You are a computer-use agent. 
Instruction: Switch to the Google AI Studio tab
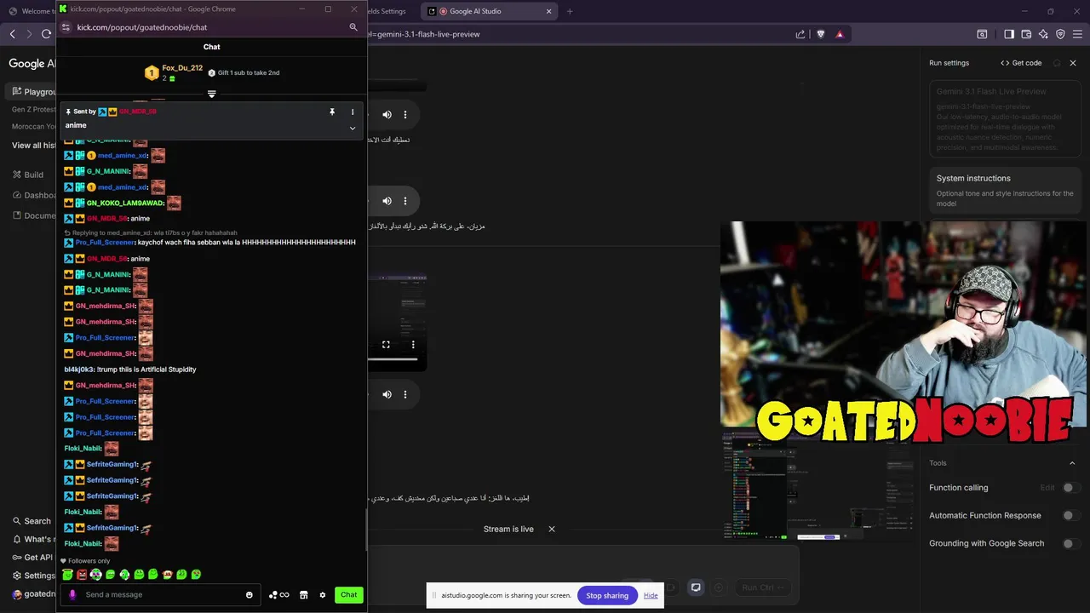click(x=490, y=12)
